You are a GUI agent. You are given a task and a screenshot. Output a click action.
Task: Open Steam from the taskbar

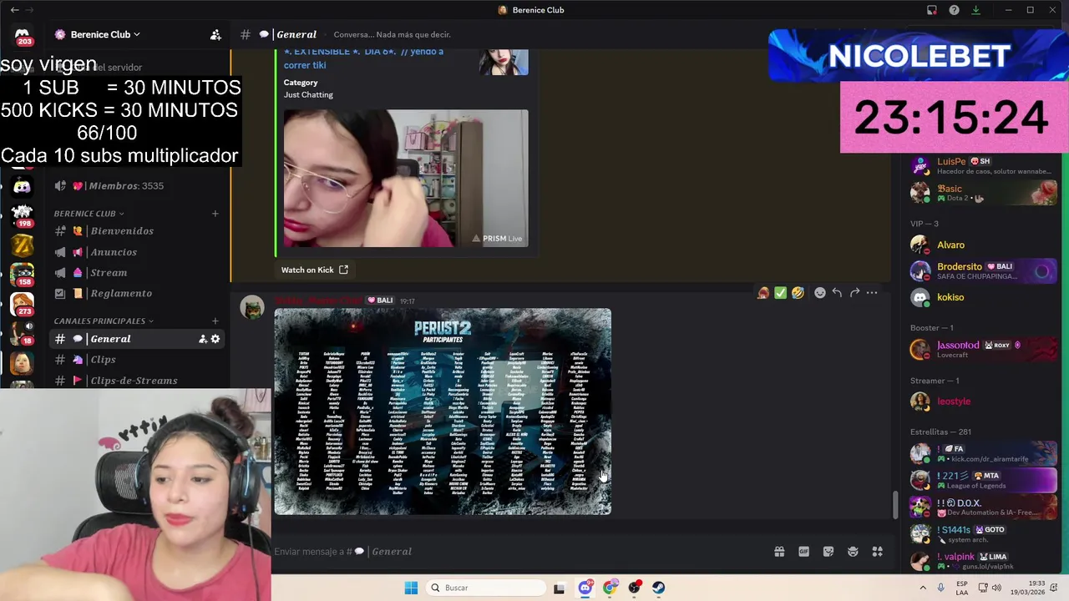pyautogui.click(x=659, y=588)
